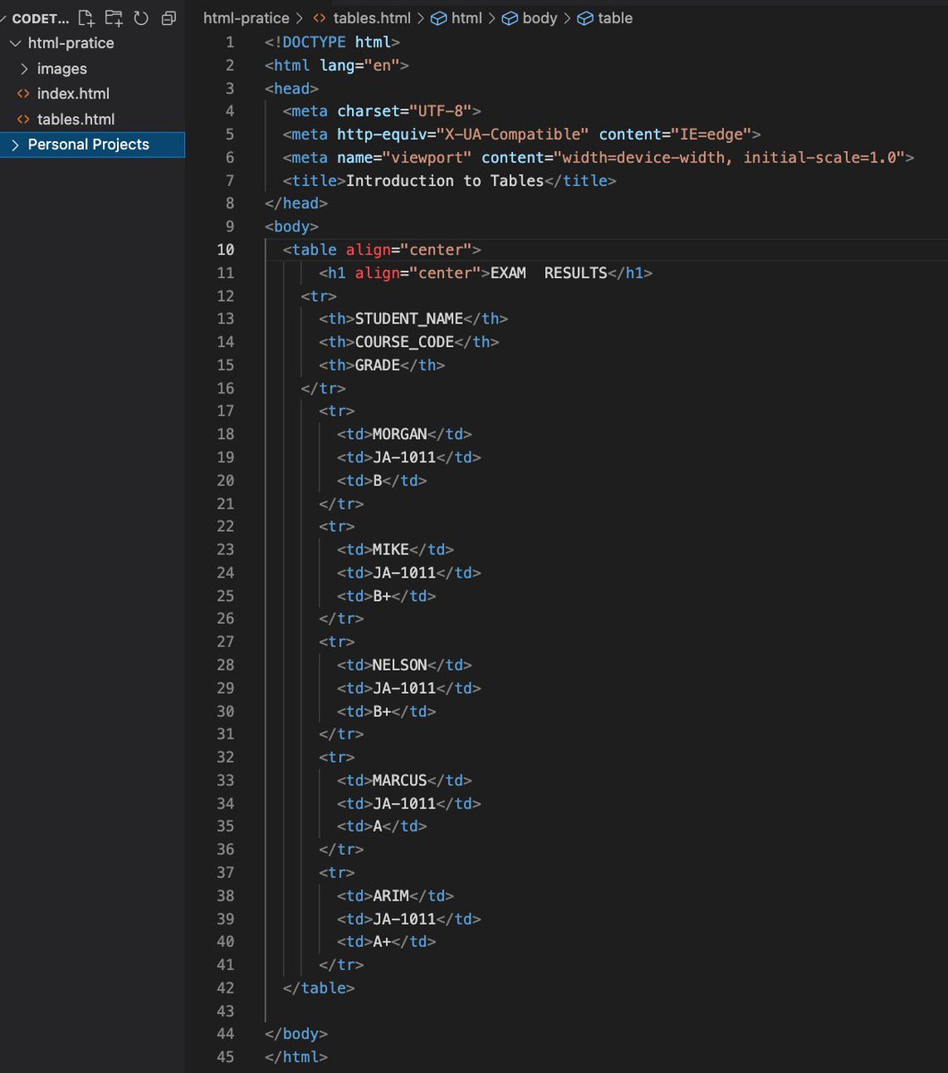The image size is (948, 1073).
Task: Click line number 1 in the gutter
Action: point(231,42)
